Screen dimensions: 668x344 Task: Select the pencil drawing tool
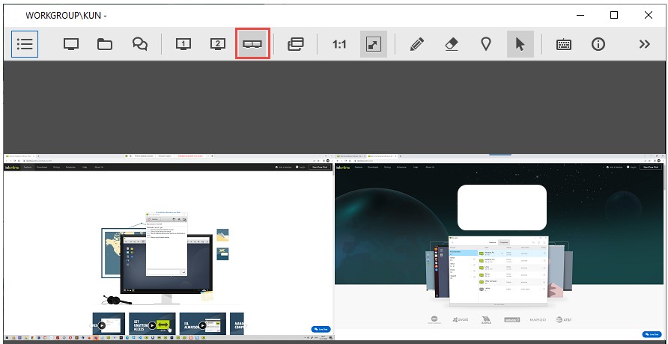pyautogui.click(x=417, y=44)
